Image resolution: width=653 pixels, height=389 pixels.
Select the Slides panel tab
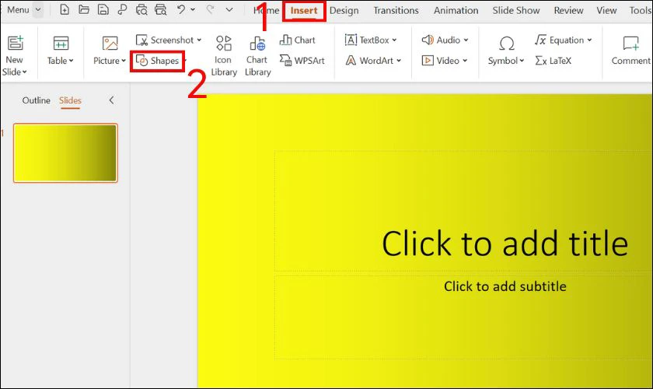(70, 100)
